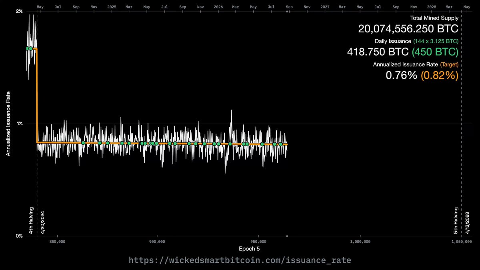Select the "Daily Issuance" label

[x=393, y=41]
